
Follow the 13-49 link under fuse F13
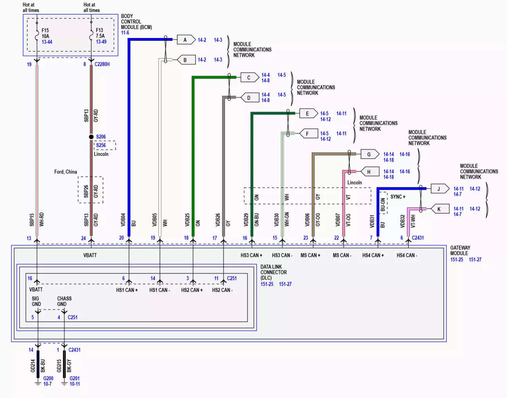click(101, 42)
